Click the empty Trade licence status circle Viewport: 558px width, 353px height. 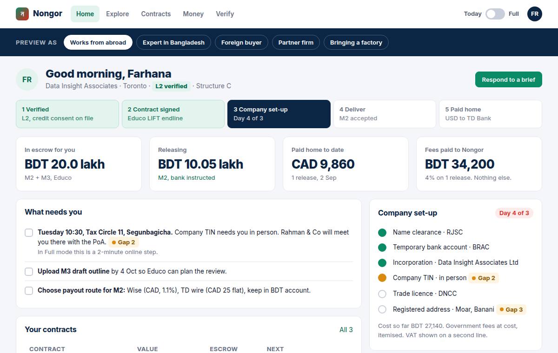(382, 294)
